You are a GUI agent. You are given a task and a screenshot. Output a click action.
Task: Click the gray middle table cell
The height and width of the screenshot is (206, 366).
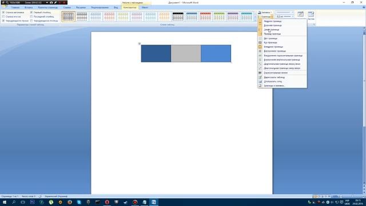click(186, 53)
